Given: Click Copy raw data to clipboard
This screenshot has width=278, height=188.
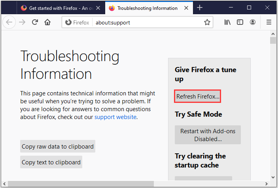Looking at the screenshot, I should pos(58,146).
